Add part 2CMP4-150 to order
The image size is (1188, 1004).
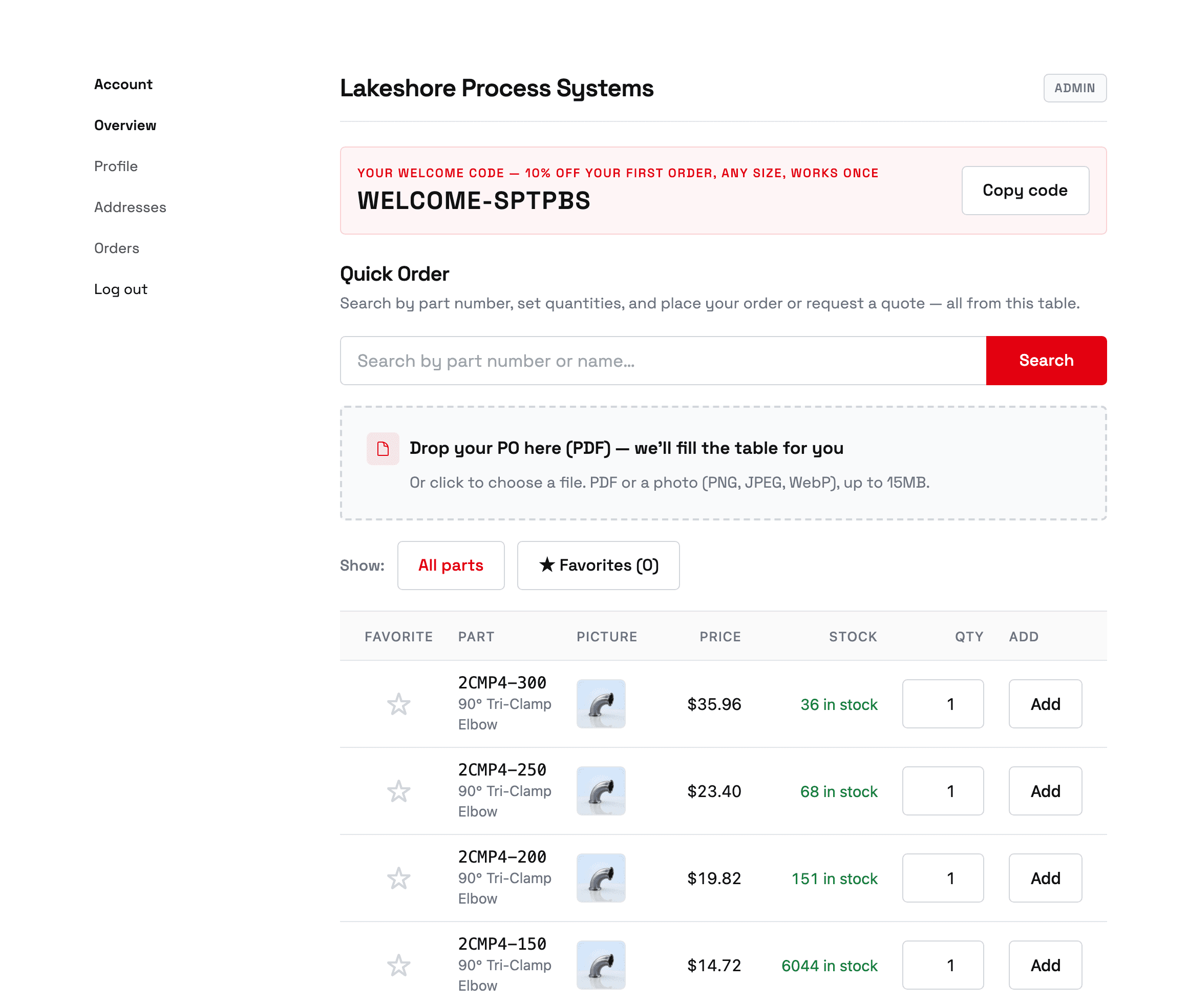pyautogui.click(x=1045, y=965)
